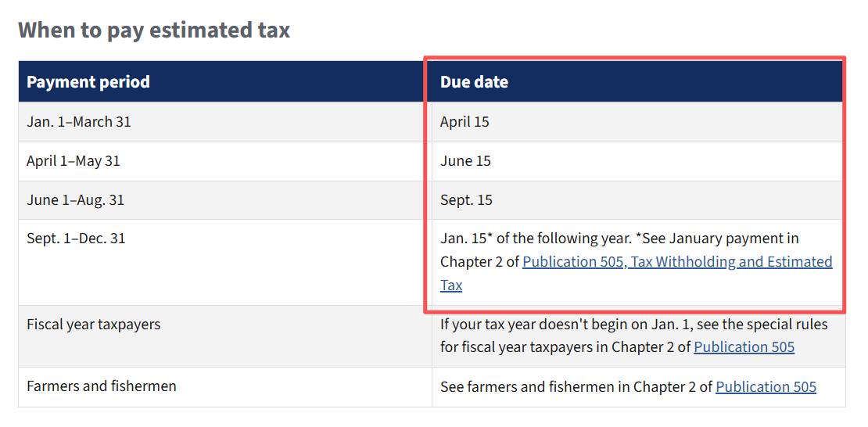Click the "Sept. 15" due date cell
This screenshot has height=427, width=868.
pos(466,200)
